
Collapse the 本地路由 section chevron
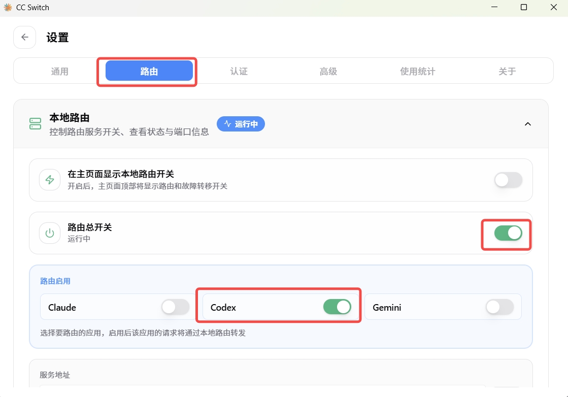pos(528,124)
